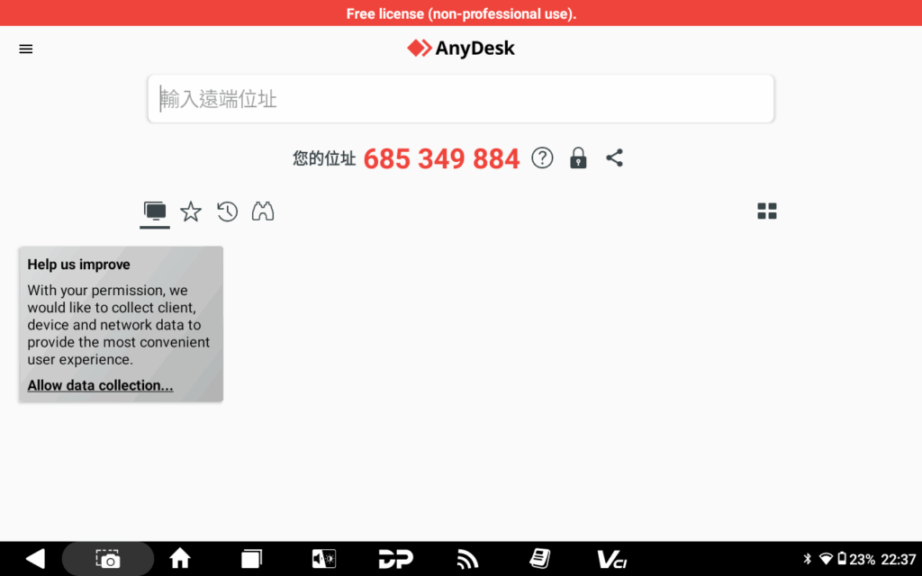Open Discovery with the binoculars icon
The width and height of the screenshot is (922, 576).
pos(262,211)
